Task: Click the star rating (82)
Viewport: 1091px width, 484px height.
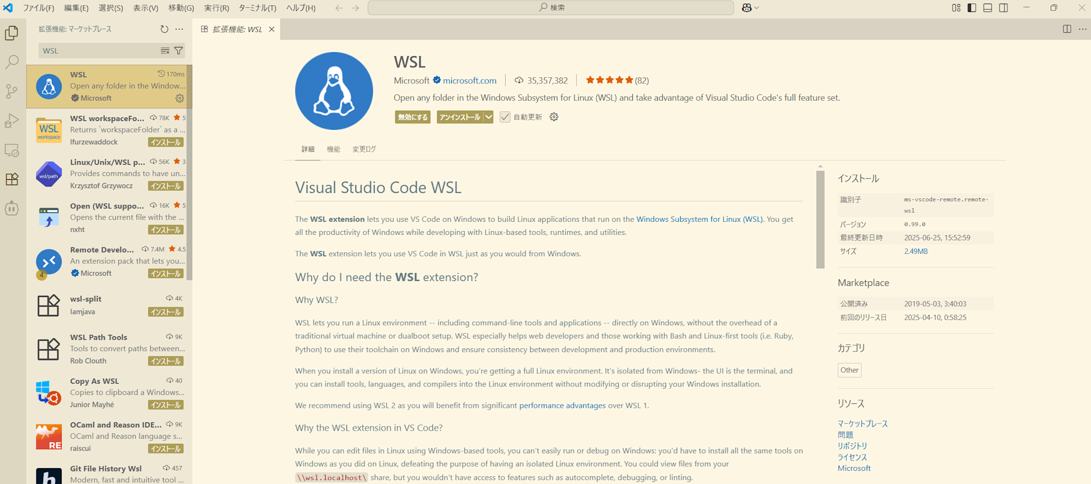Action: tap(618, 81)
